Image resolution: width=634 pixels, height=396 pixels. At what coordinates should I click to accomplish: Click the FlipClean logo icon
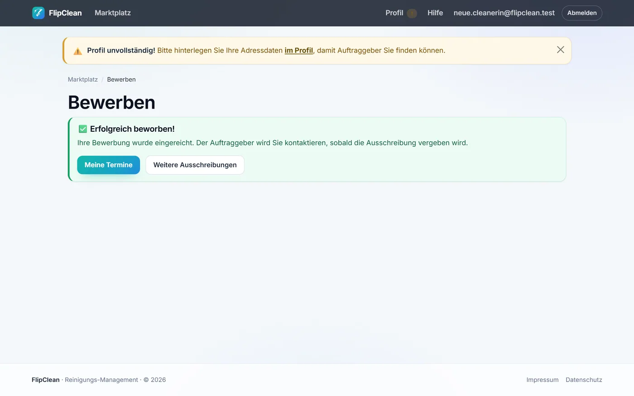tap(38, 13)
